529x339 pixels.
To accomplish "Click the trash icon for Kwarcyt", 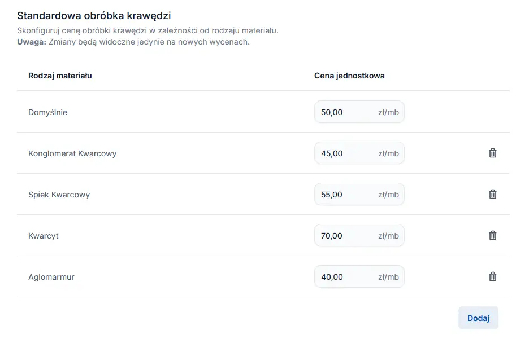I will tap(493, 235).
